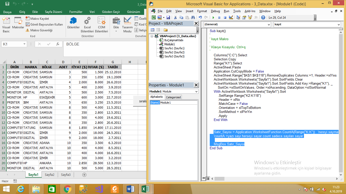Click the Makrolar button in Excel ribbon
346x194 pixels.
point(18,23)
